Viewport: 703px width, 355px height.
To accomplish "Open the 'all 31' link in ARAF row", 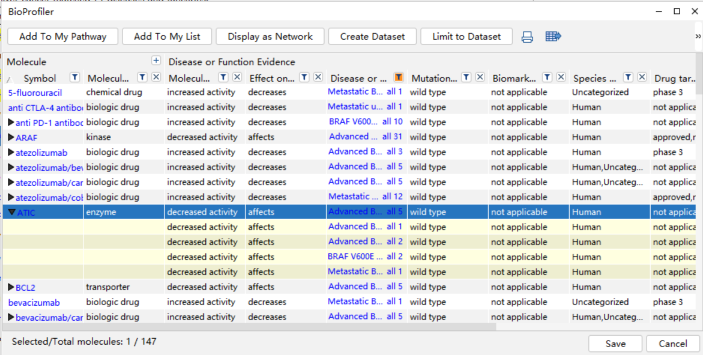I will pyautogui.click(x=392, y=137).
